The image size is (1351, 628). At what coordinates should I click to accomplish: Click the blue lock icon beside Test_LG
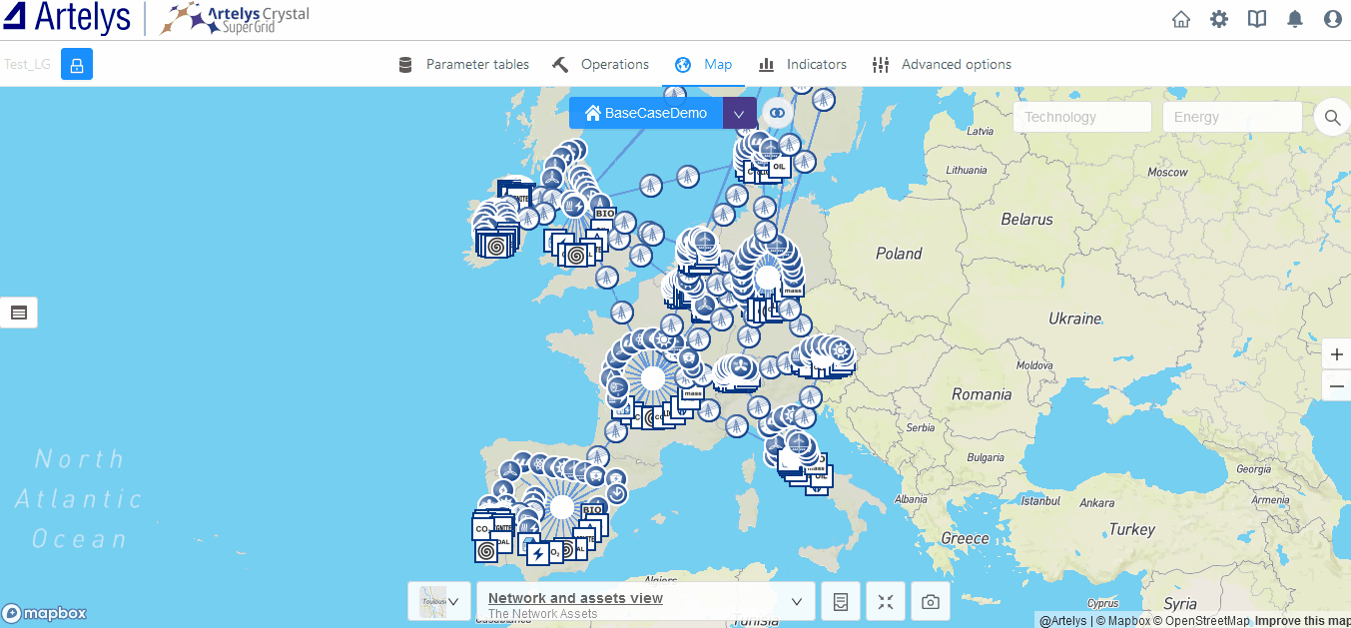tap(77, 65)
